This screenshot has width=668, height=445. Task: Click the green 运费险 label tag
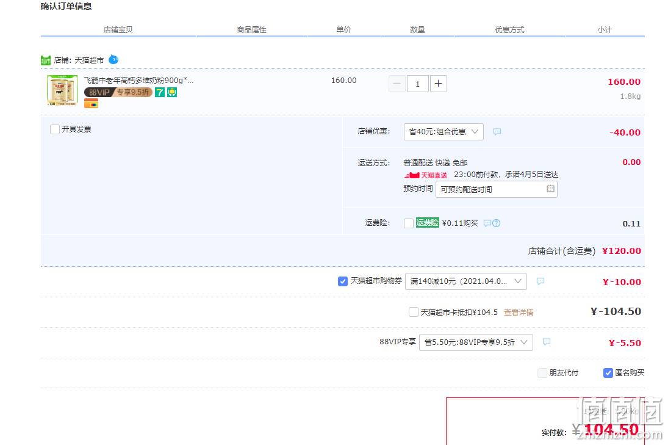click(427, 222)
